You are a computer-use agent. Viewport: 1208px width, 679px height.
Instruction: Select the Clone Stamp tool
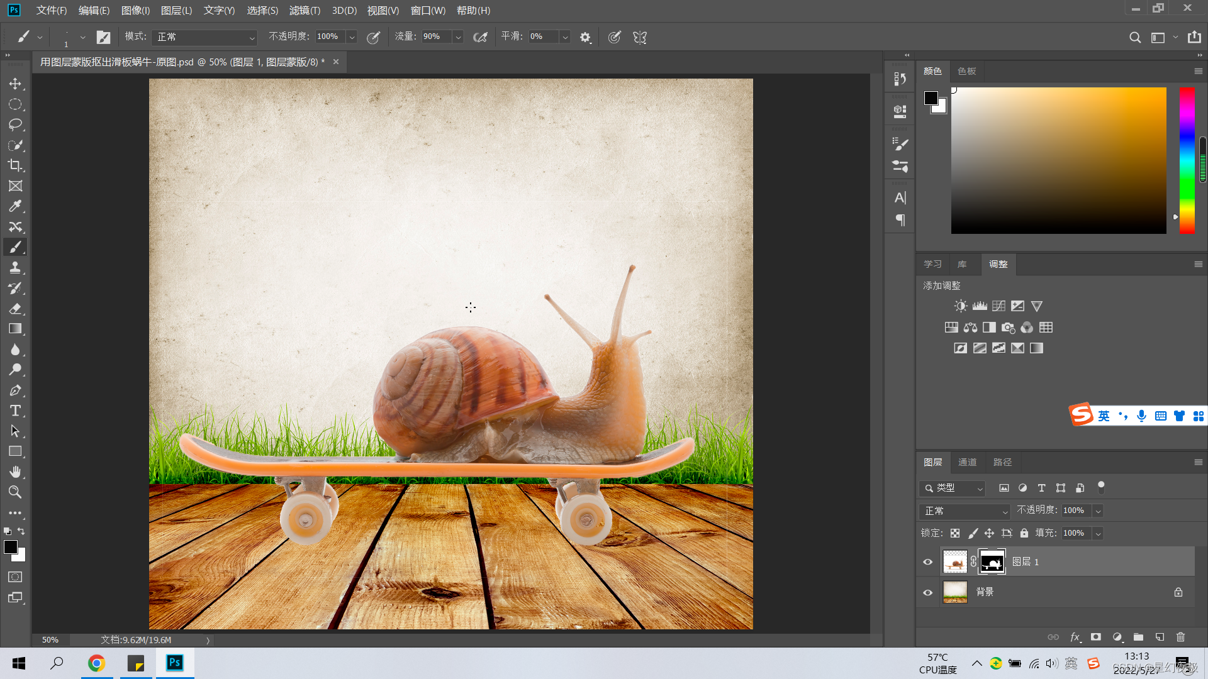(x=15, y=268)
